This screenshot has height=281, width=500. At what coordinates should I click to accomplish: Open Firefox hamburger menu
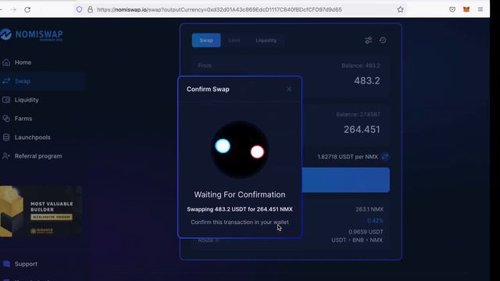(x=480, y=9)
